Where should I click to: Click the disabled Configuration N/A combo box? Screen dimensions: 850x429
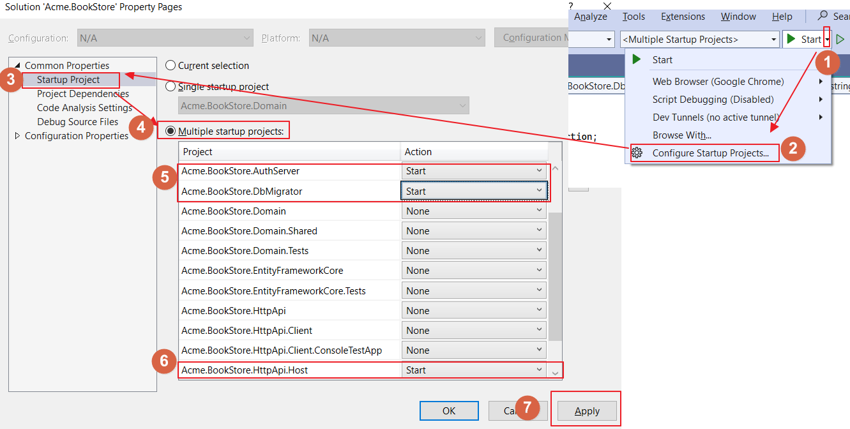(165, 38)
